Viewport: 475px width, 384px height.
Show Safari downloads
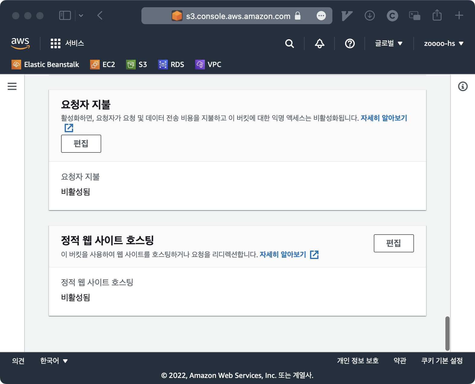[370, 15]
